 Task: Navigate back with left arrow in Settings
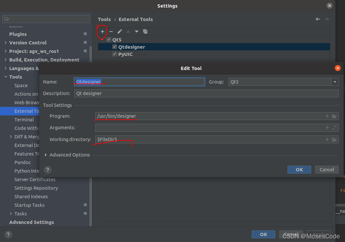point(318,19)
